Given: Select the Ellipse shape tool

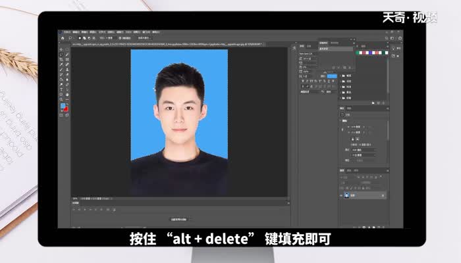Looking at the screenshot, I should 61,94.
